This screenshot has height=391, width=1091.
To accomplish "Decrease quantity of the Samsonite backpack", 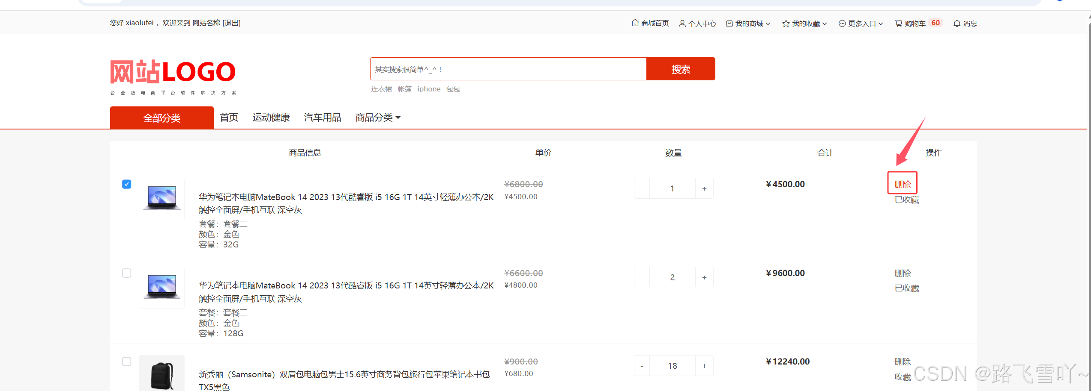I will (x=642, y=366).
